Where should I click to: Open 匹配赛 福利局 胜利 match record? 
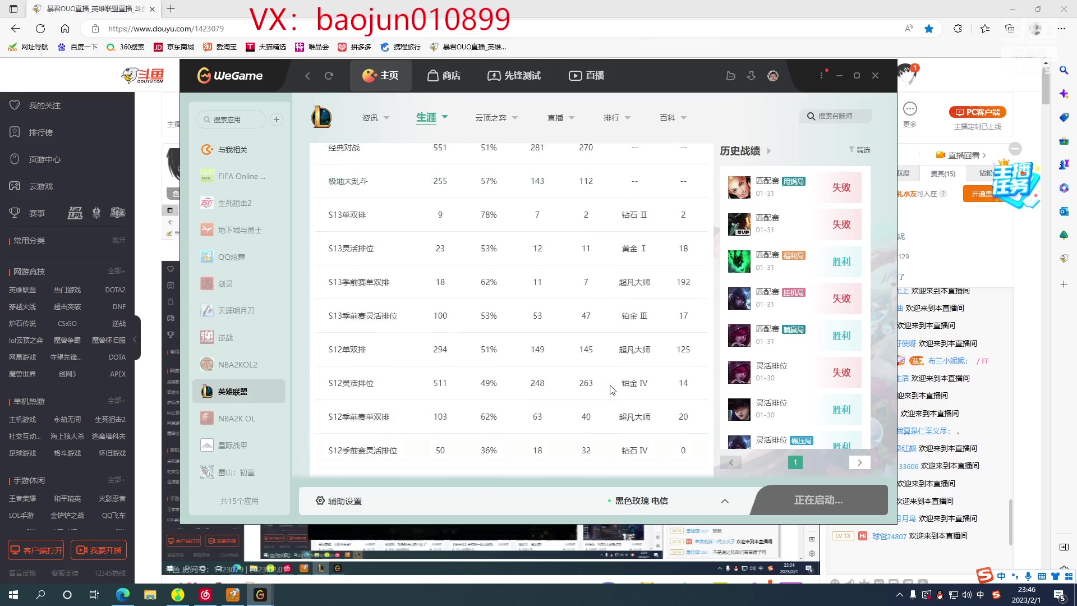pos(794,261)
